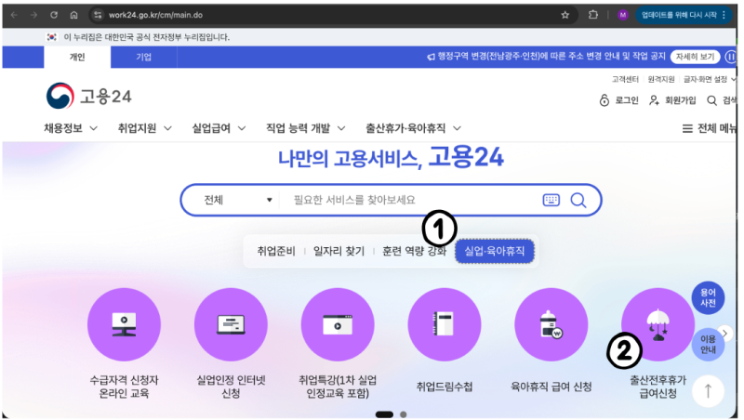Open the browser extensions puzzle icon
The image size is (744, 420).
tap(593, 15)
